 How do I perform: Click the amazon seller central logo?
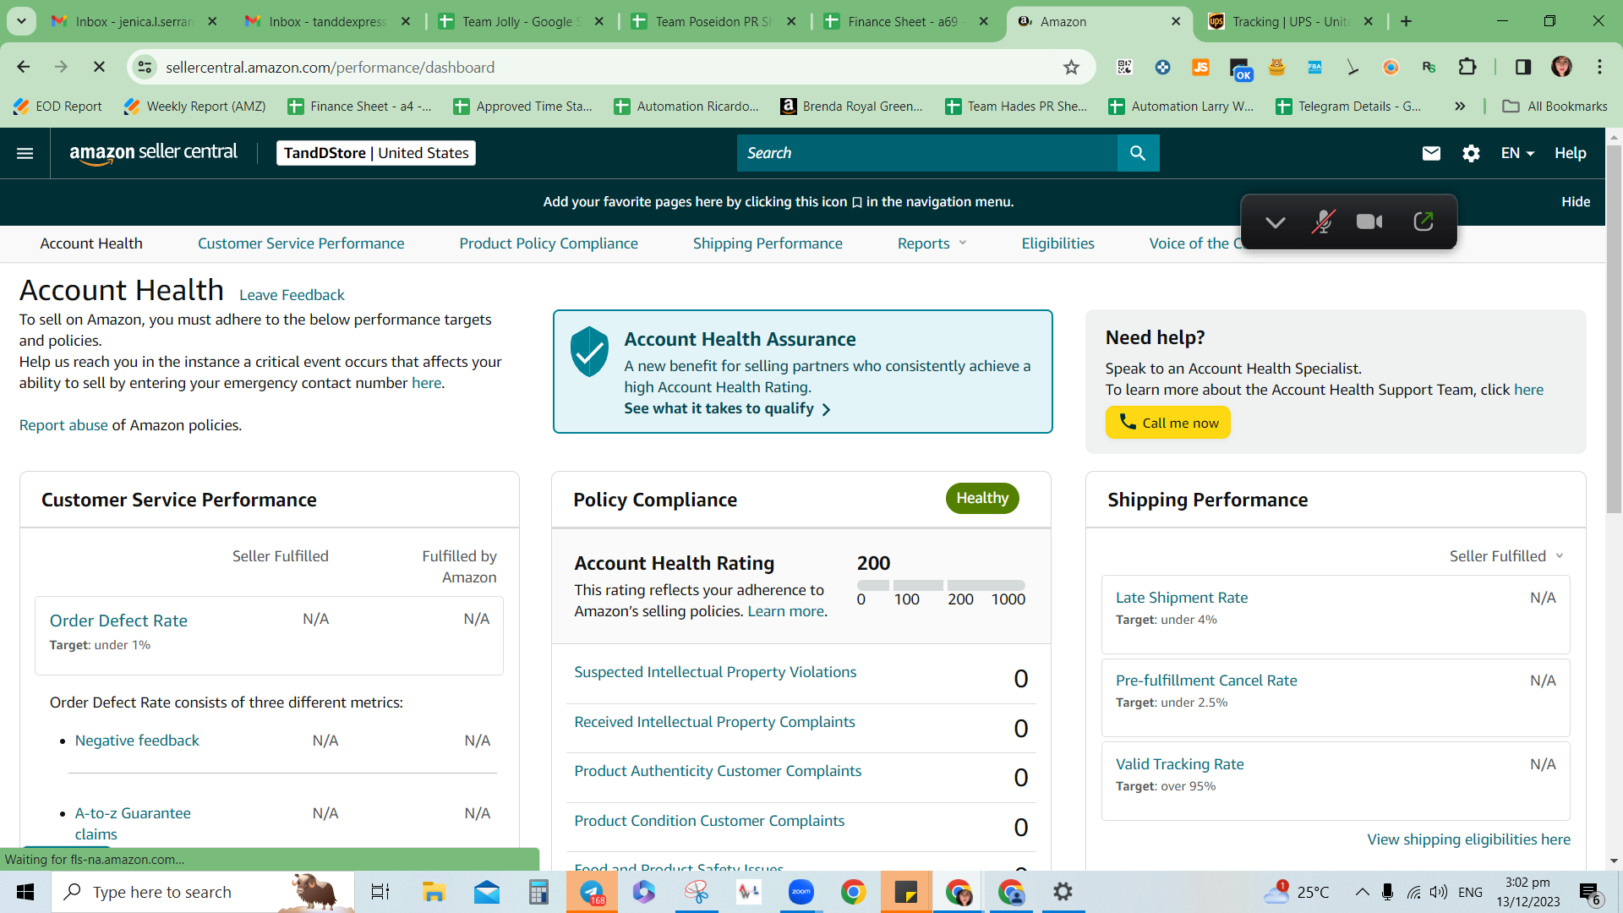(153, 153)
